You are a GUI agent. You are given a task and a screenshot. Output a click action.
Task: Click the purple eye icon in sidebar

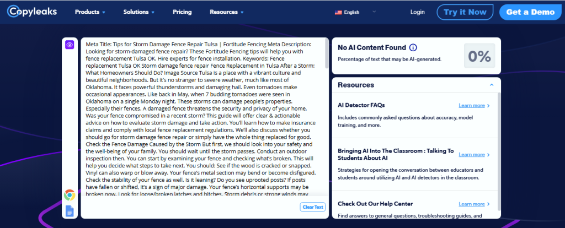point(70,45)
